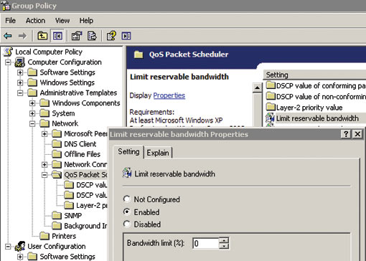Click the Forward arrow toolbar icon
366x261 pixels.
(x=22, y=36)
